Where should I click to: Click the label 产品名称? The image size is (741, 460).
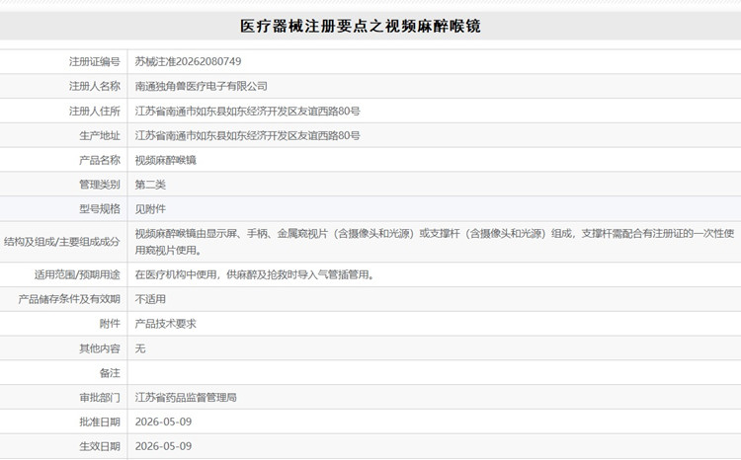(100, 160)
